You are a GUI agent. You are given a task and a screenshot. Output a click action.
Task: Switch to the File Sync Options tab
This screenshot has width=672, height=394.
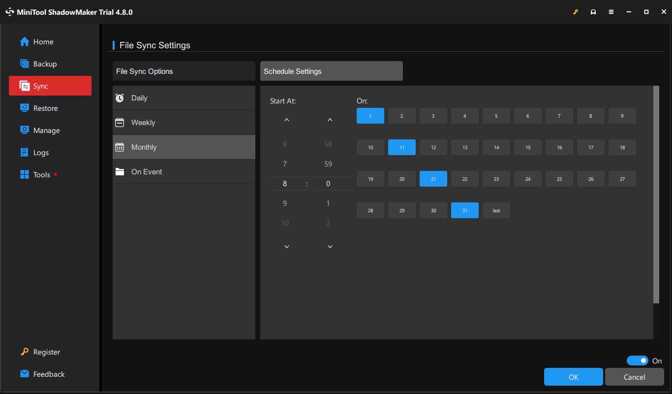coord(183,71)
